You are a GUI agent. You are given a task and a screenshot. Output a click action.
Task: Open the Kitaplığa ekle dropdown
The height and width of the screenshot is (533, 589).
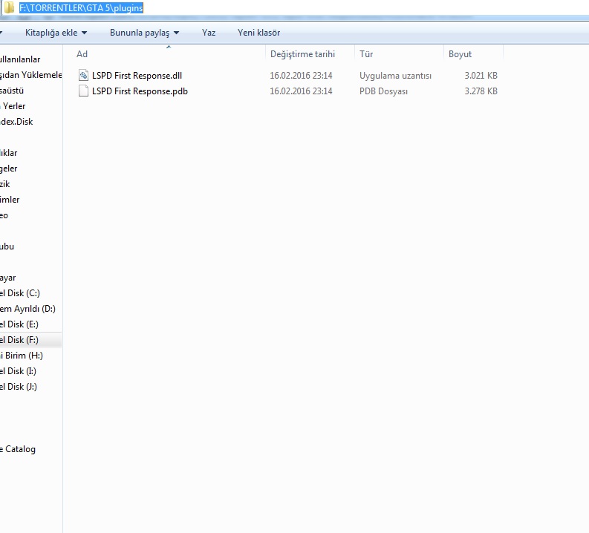pos(56,33)
